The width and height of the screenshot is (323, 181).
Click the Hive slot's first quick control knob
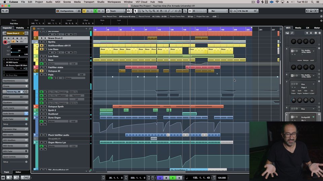293,100
